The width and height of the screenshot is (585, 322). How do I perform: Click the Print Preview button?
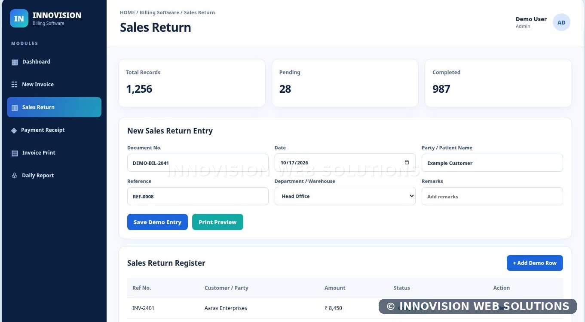(x=217, y=222)
